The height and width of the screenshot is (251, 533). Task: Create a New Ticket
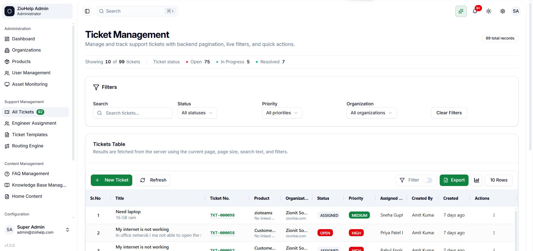pyautogui.click(x=112, y=180)
